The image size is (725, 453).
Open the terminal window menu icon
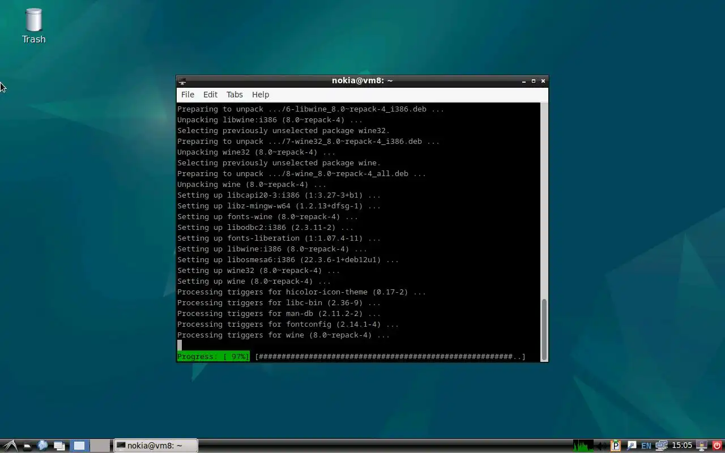pyautogui.click(x=182, y=81)
